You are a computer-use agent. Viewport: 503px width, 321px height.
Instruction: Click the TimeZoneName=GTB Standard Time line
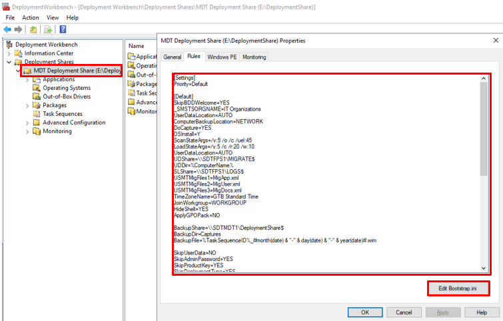pyautogui.click(x=217, y=196)
